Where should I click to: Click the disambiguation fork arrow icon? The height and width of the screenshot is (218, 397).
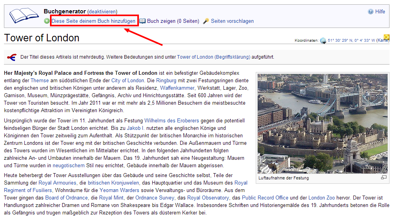[x=12, y=57]
